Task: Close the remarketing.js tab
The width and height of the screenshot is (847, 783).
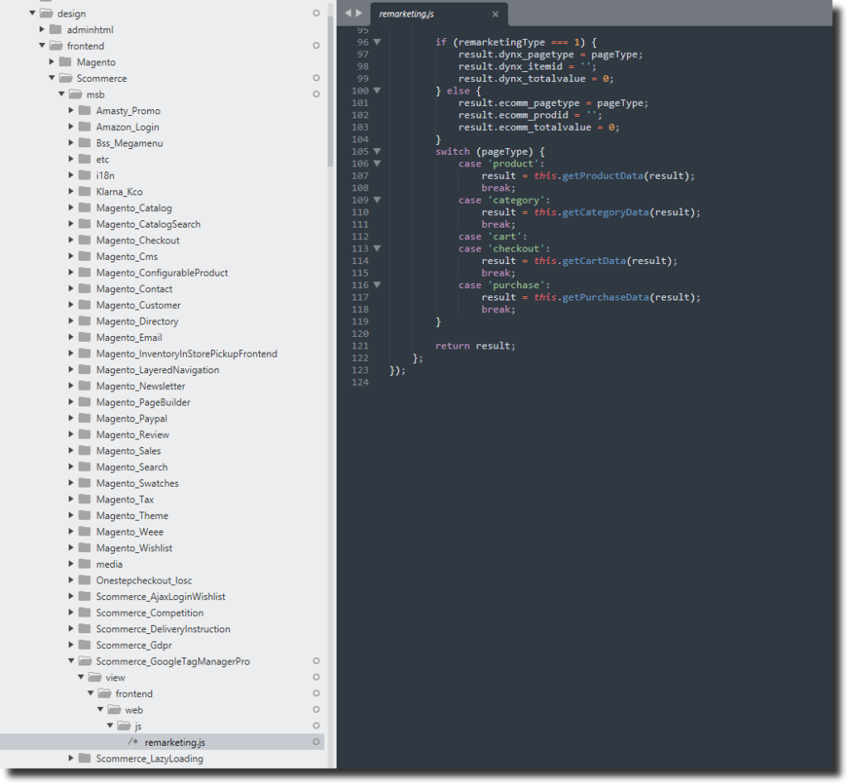Action: pos(495,14)
